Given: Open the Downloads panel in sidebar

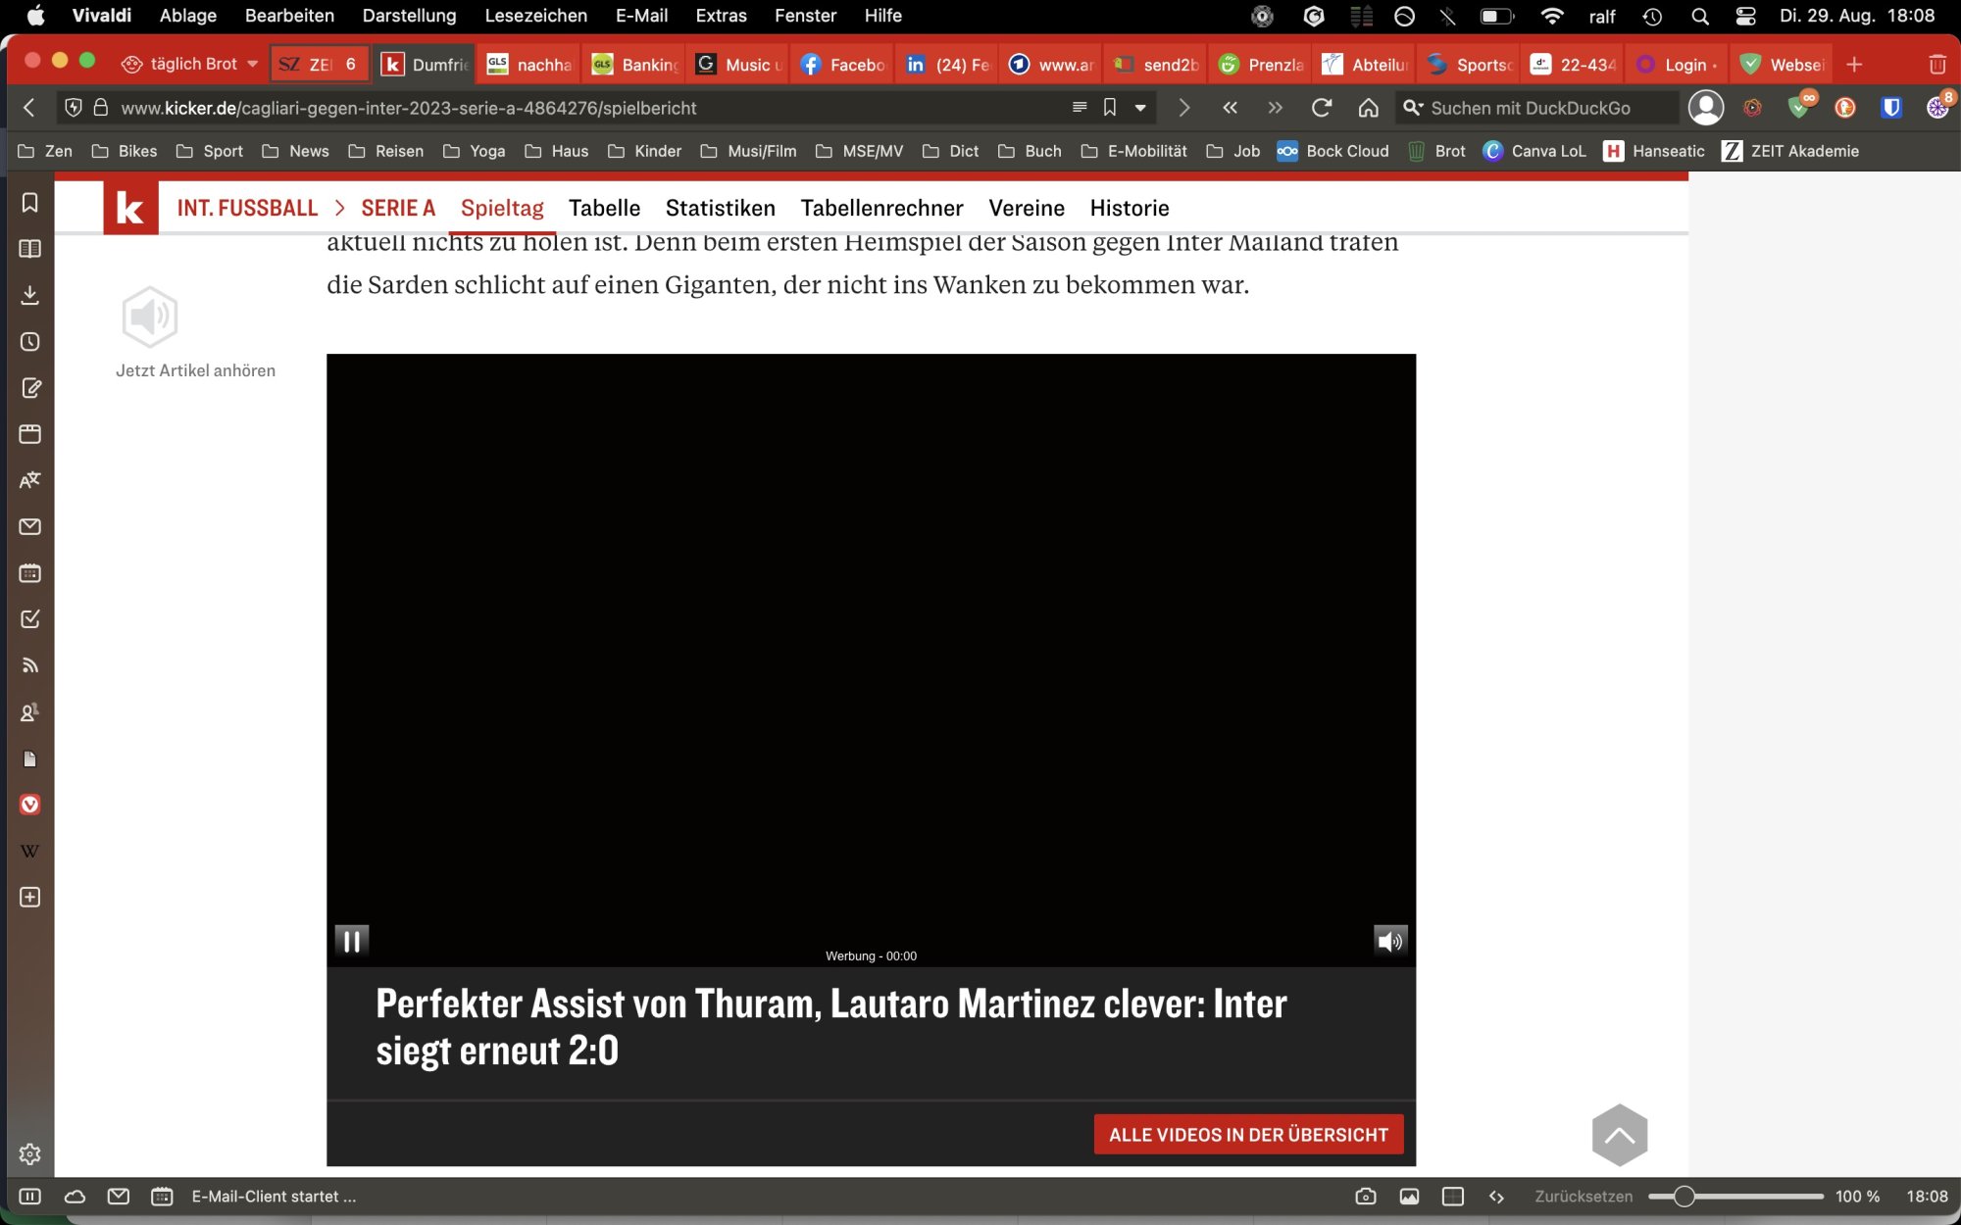Looking at the screenshot, I should pos(29,295).
